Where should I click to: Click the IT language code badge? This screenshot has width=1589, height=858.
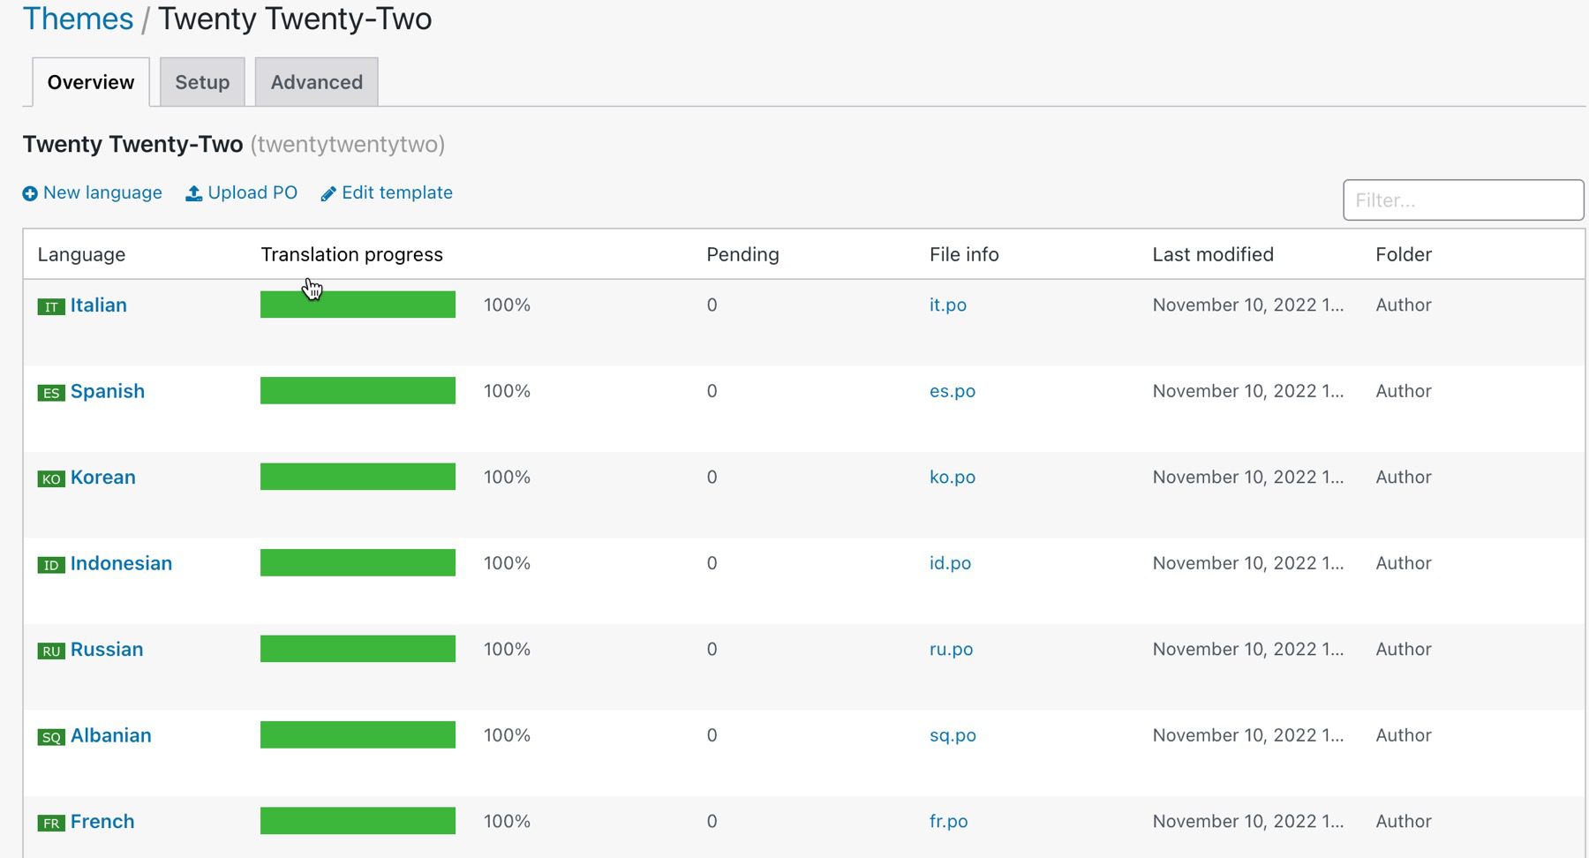[51, 307]
